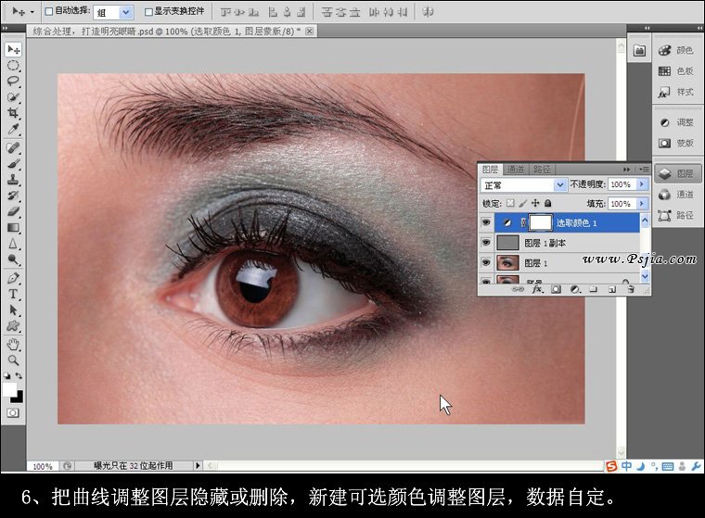Select the Crop tool
Viewport: 705px width, 518px height.
coord(14,113)
